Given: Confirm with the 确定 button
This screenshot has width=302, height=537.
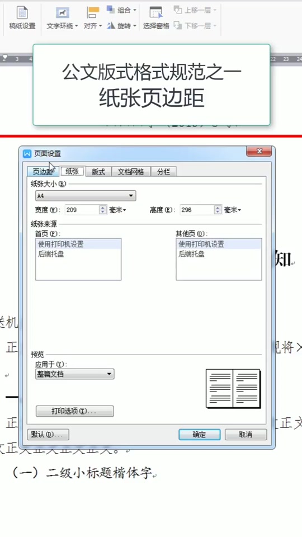Looking at the screenshot, I should 199,435.
